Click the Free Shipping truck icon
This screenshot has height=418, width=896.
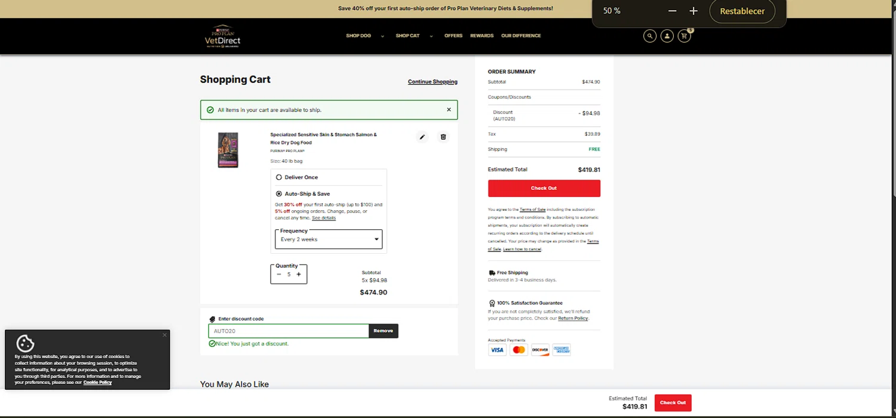[x=492, y=273]
